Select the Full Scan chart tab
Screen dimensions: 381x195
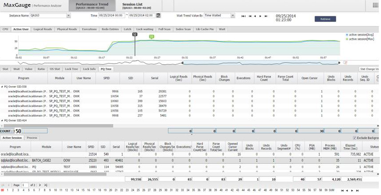coord(164,29)
